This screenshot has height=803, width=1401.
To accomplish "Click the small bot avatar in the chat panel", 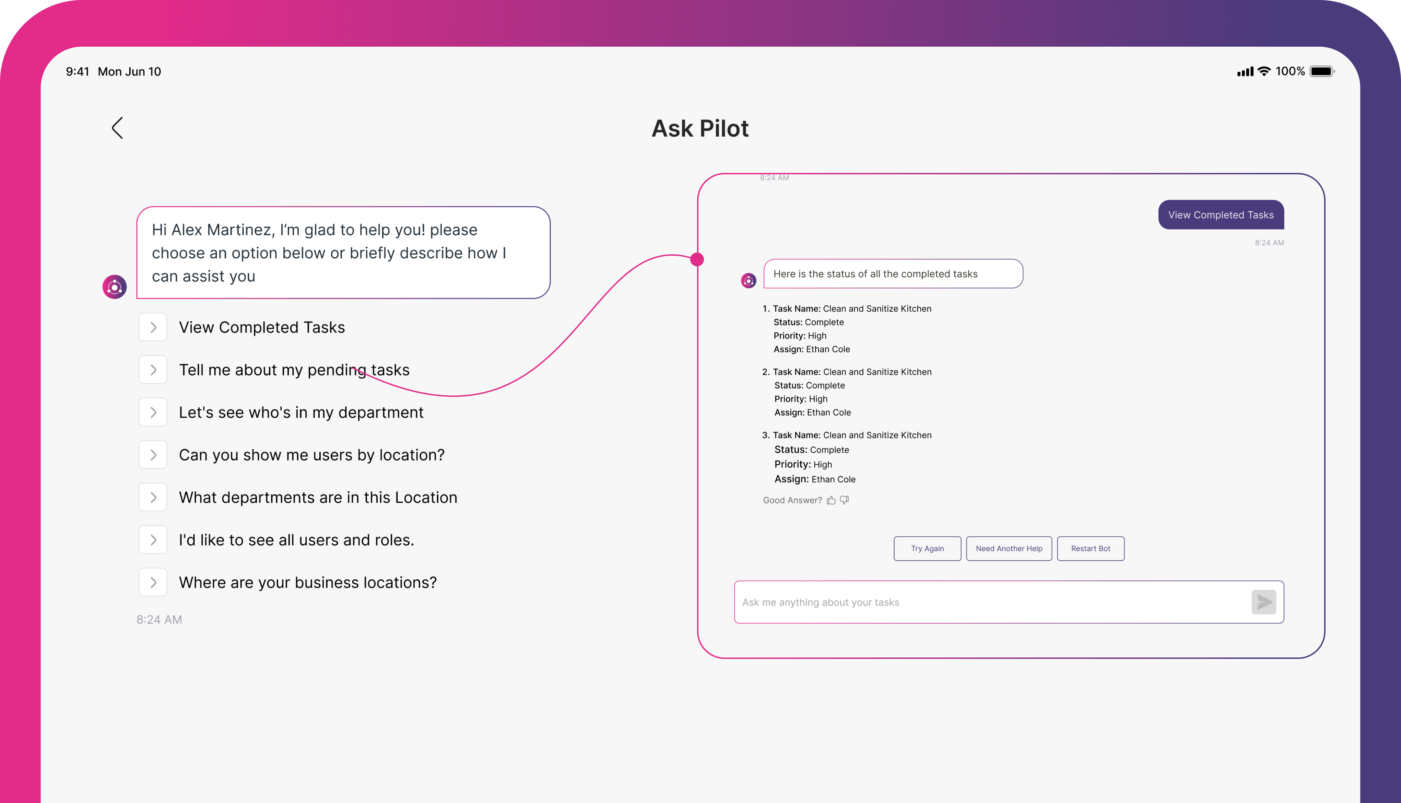I will 749,281.
